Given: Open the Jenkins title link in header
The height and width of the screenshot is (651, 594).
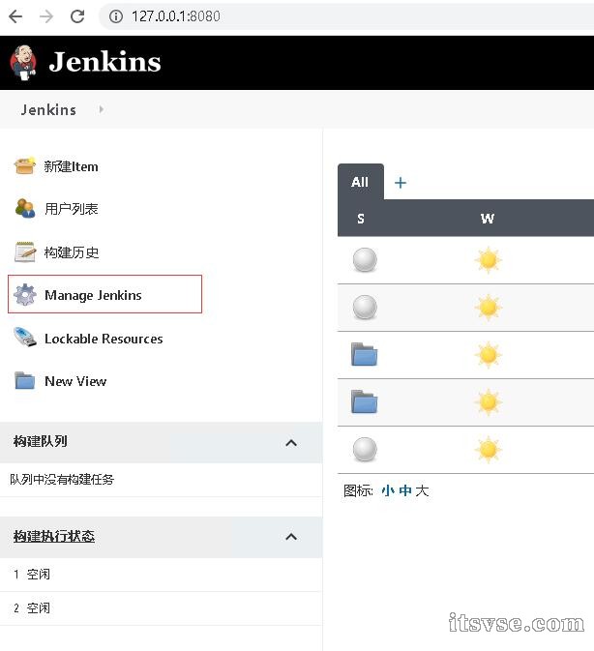Looking at the screenshot, I should [104, 62].
